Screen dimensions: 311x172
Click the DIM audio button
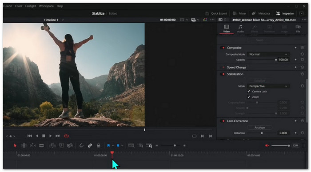click(296, 146)
